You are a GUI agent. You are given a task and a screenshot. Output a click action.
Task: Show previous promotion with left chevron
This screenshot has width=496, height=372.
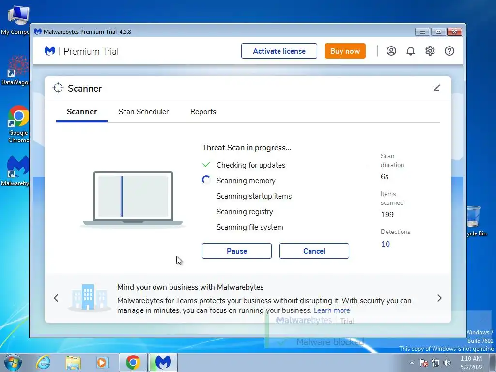[x=56, y=298]
